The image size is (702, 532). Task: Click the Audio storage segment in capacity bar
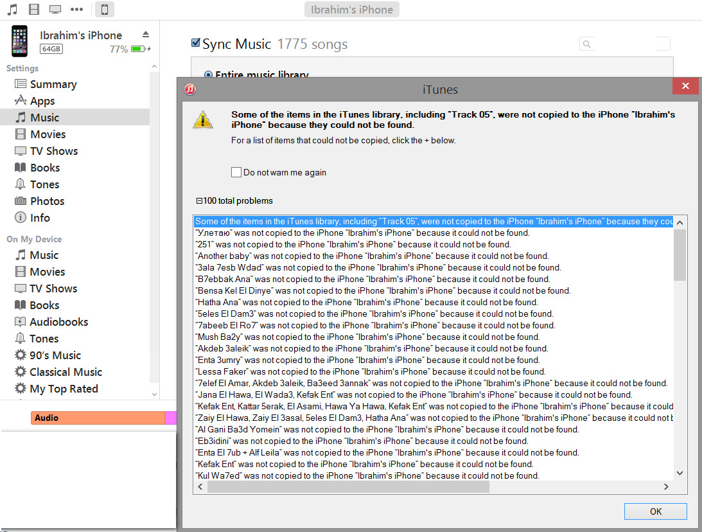point(98,418)
